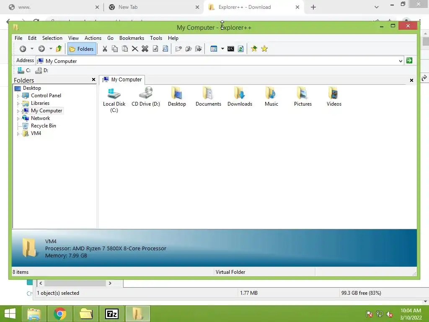Image resolution: width=429 pixels, height=322 pixels.
Task: Click the Organize Bookmarks star icon
Action: coord(264,49)
